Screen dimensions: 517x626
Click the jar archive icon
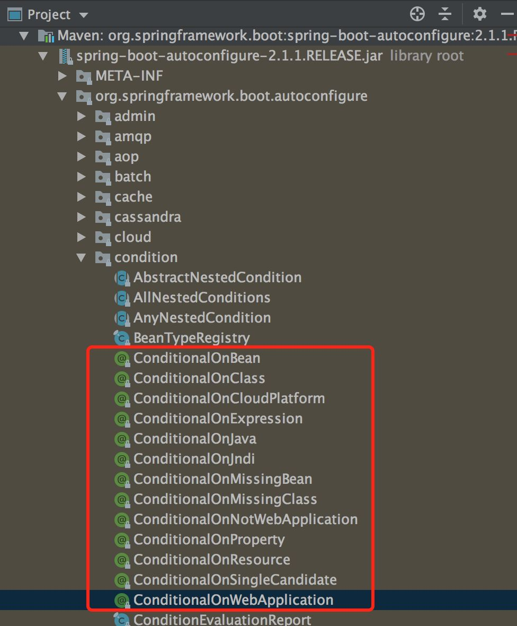65,56
